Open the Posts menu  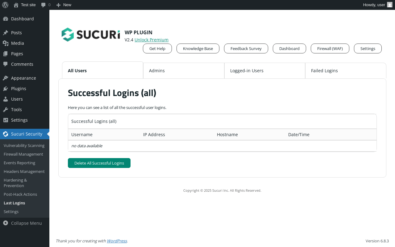click(25, 33)
